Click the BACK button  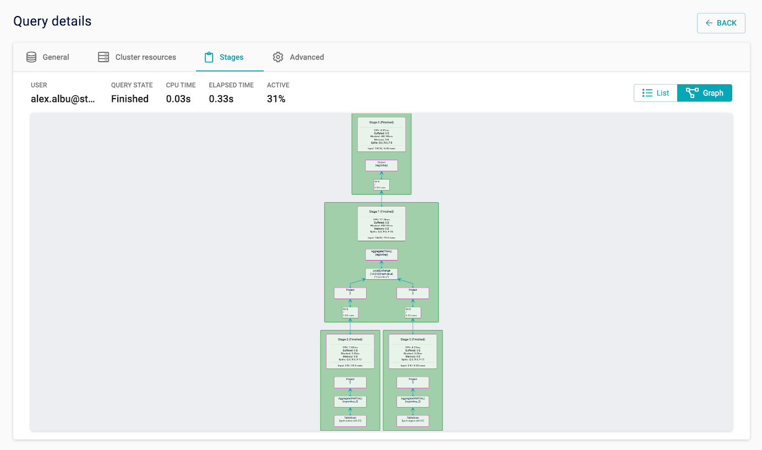tap(721, 23)
